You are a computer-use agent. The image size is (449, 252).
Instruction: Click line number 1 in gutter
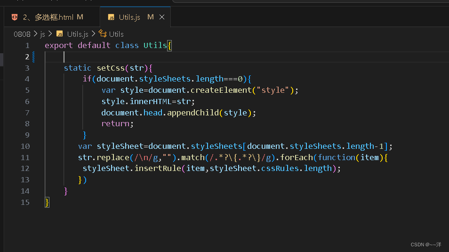(x=27, y=45)
